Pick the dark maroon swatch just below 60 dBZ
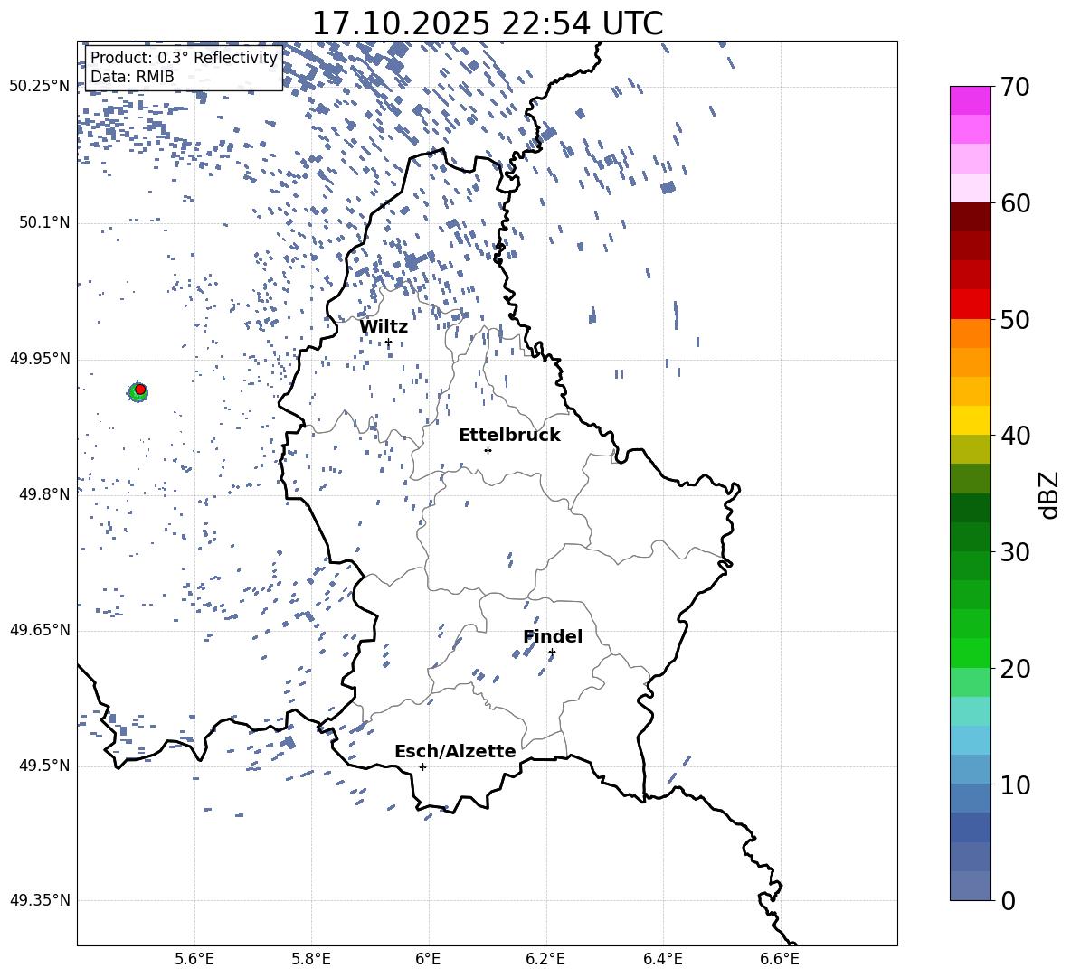This screenshot has height=977, width=1071. (x=970, y=217)
